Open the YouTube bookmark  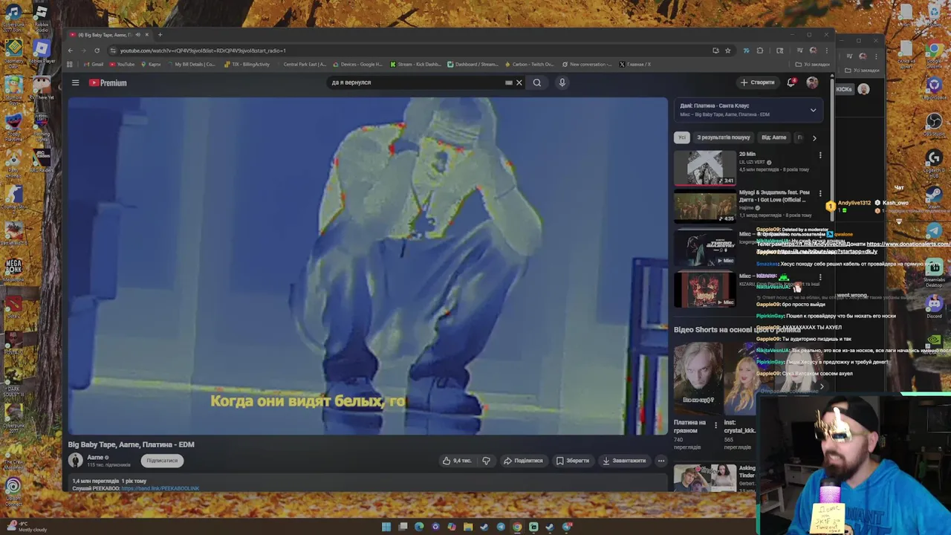(x=122, y=65)
